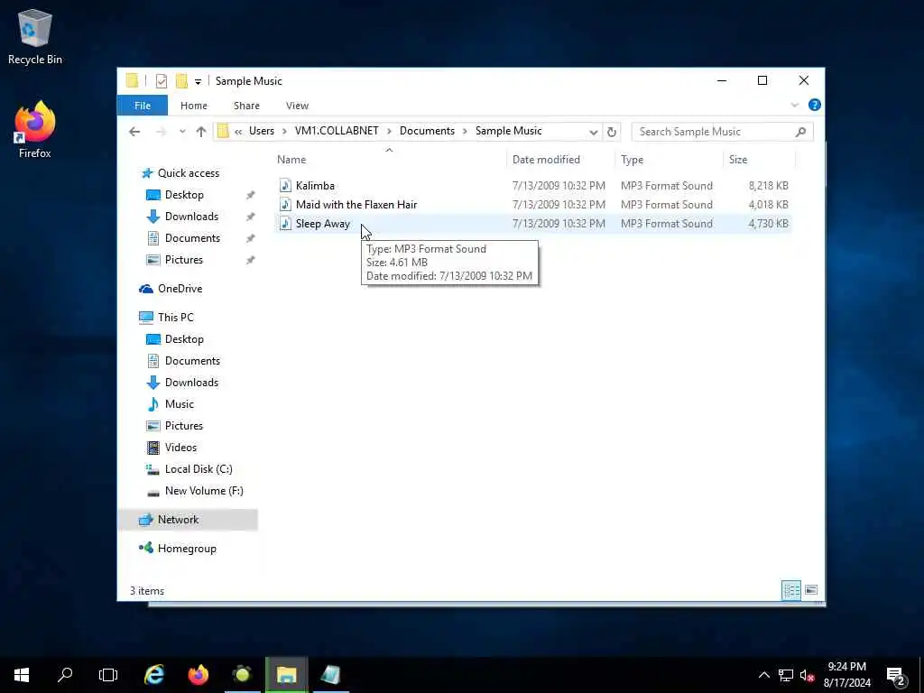Open Downloads under Quick access
This screenshot has width=924, height=693.
[x=191, y=217]
